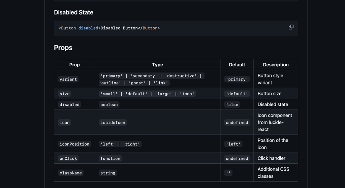Click the icon prop name
Image resolution: width=345 pixels, height=188 pixels.
[64, 123]
